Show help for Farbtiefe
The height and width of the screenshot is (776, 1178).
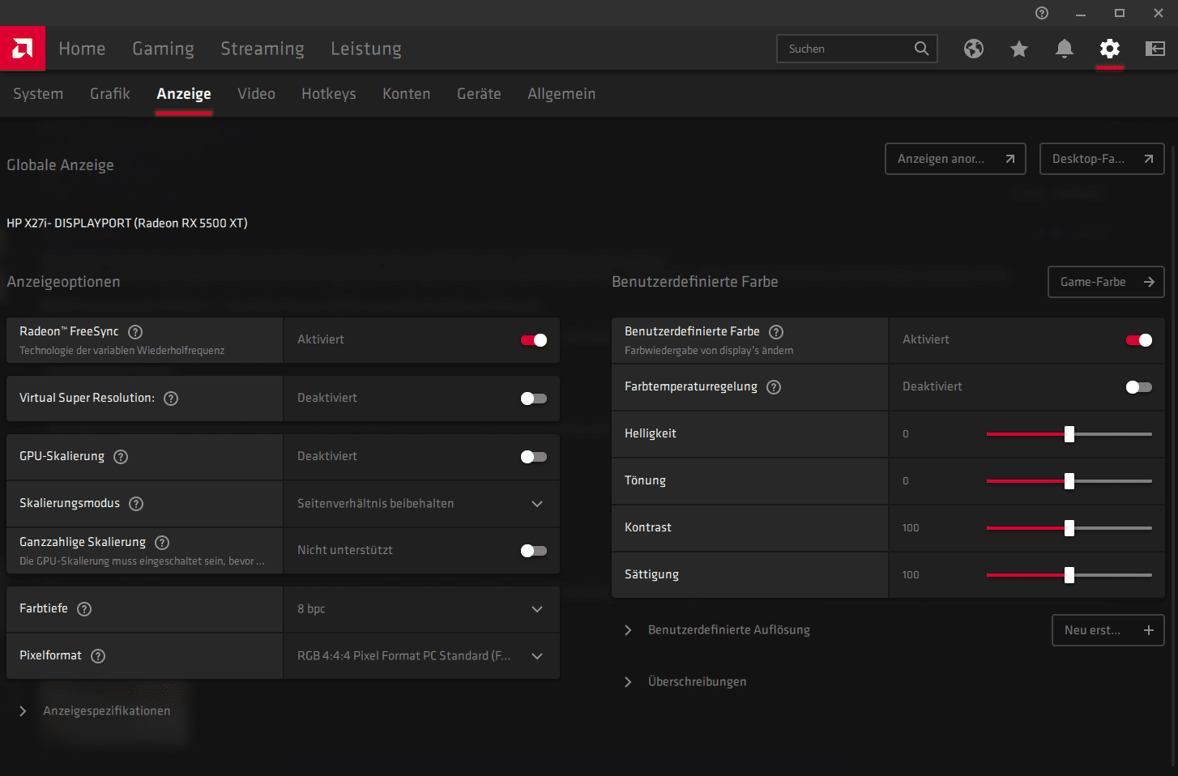click(x=84, y=608)
